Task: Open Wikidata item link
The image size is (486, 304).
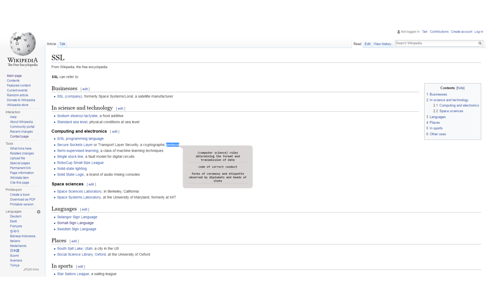Action: 19,178
